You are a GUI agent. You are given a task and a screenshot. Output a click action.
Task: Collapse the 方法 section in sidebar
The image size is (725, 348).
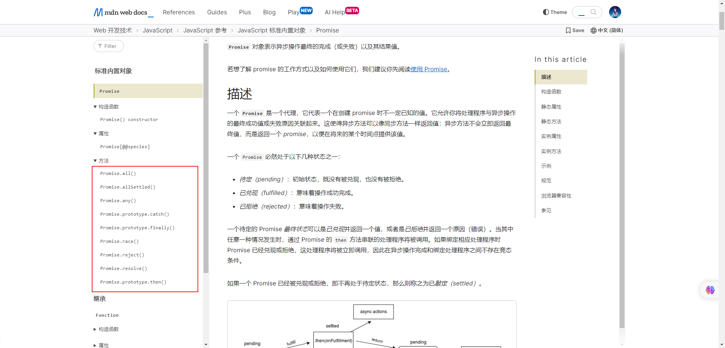click(x=95, y=161)
